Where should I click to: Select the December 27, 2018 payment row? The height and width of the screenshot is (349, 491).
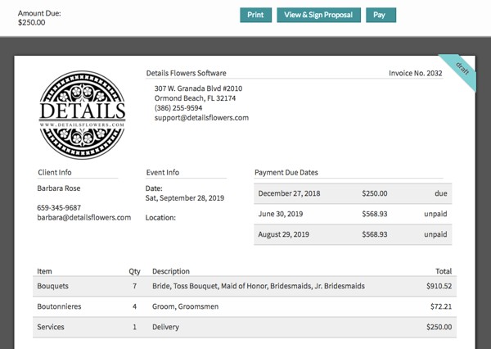353,193
